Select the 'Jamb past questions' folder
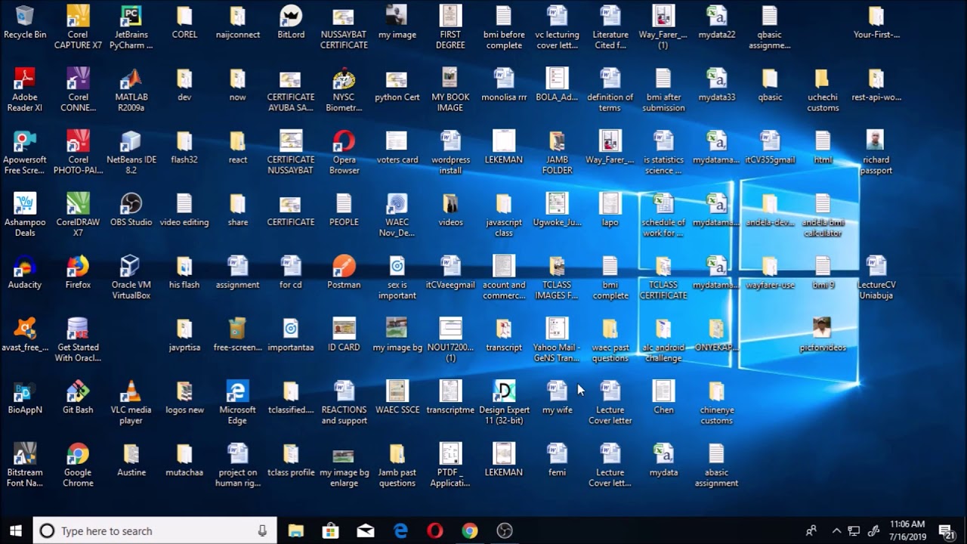The image size is (967, 544). point(397,466)
